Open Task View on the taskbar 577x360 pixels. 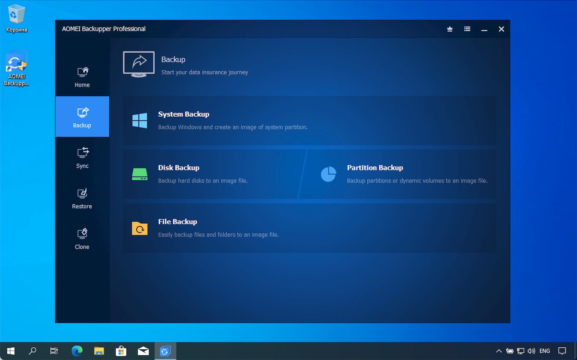pyautogui.click(x=54, y=351)
